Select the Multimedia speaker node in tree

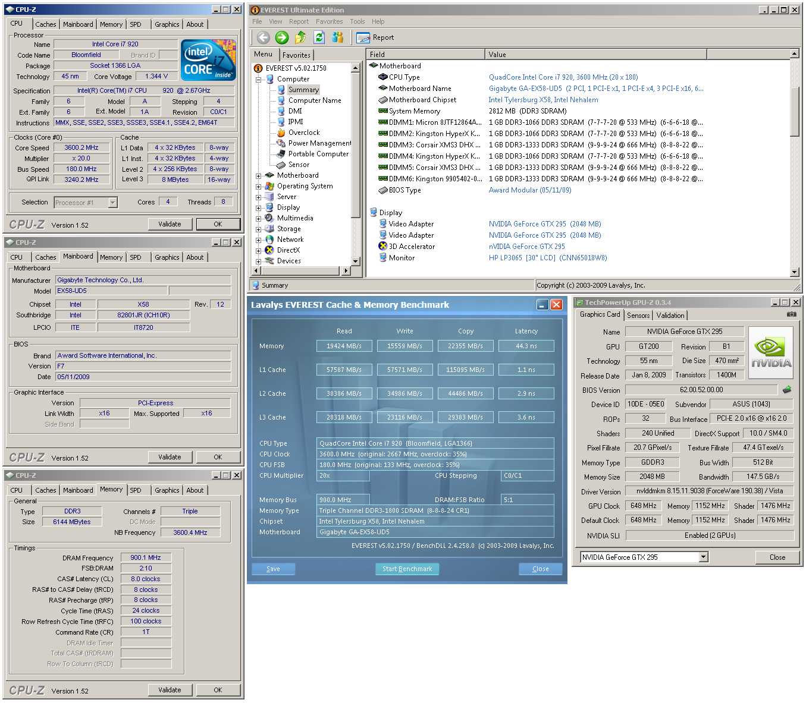click(288, 218)
